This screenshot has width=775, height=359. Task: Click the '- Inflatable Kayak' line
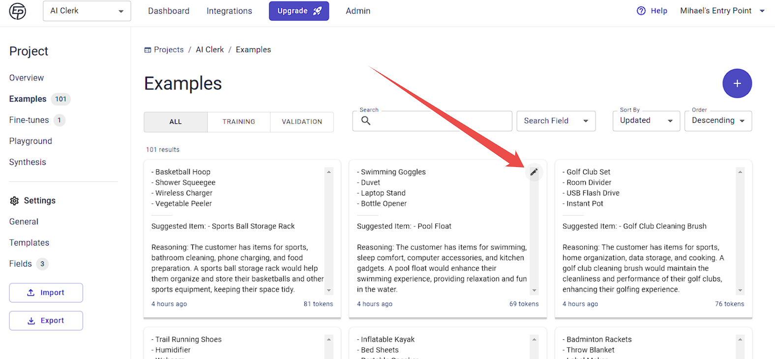click(386, 340)
